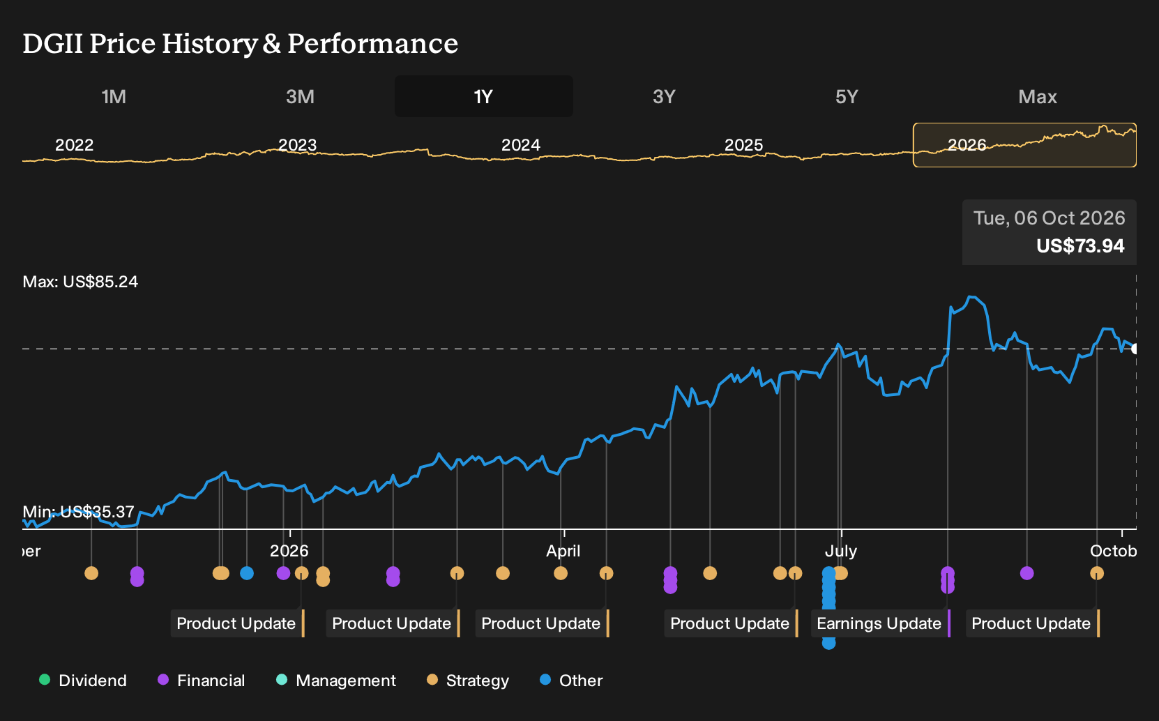Select the Max: US$85.24 label
This screenshot has height=721, width=1159.
(x=80, y=282)
